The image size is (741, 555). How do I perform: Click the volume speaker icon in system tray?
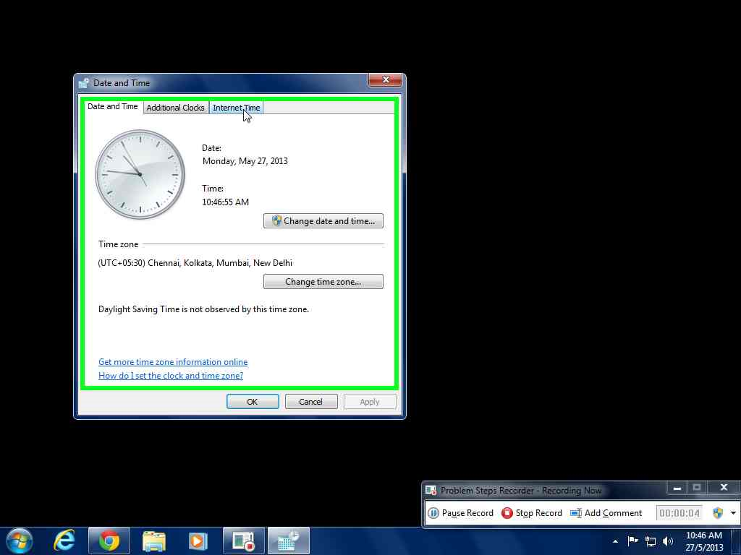coord(667,541)
